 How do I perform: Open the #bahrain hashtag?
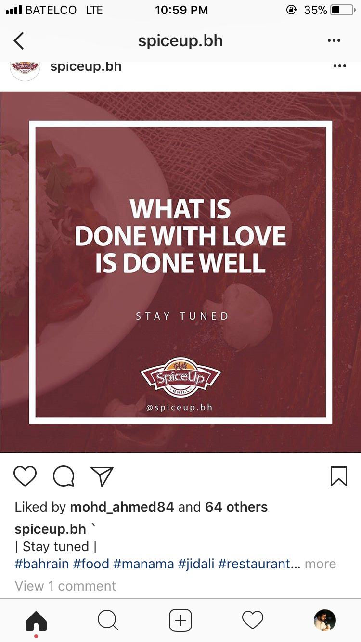pos(42,564)
